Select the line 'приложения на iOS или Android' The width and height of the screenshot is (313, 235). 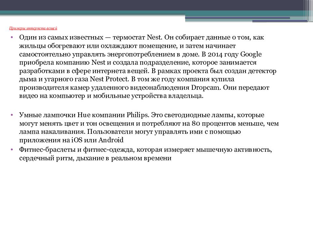[71, 140]
